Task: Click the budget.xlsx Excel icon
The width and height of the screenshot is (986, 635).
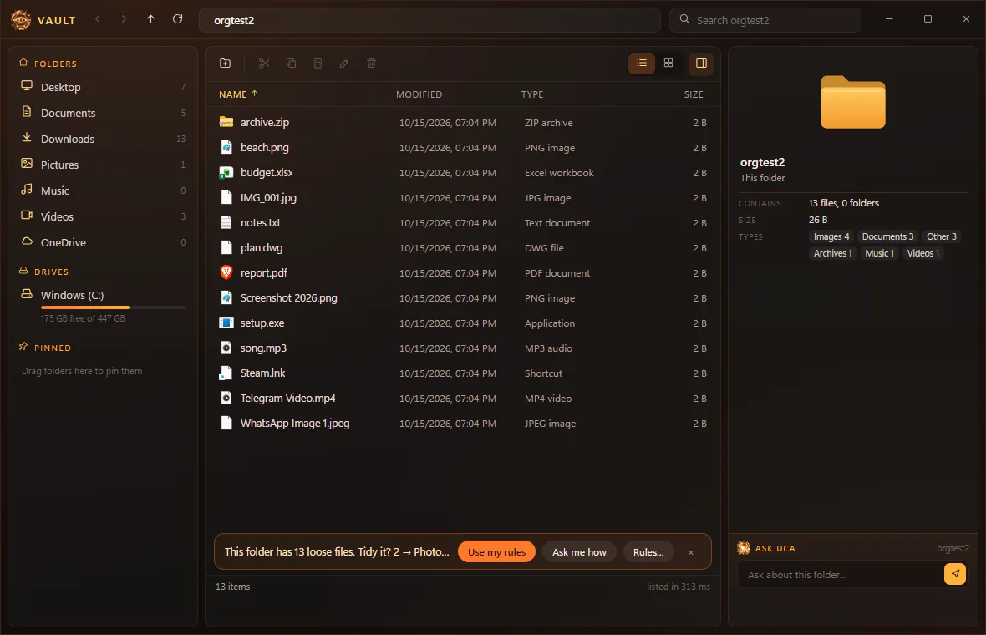Action: pos(226,172)
